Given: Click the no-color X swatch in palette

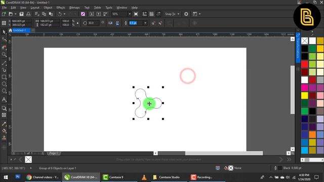Looking at the screenshot, I should (304, 40).
